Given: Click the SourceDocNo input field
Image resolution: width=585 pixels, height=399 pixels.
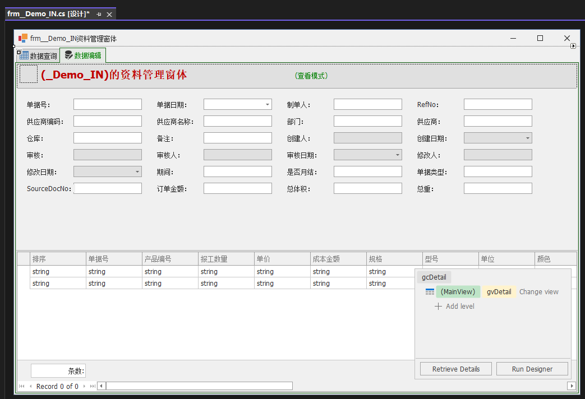Looking at the screenshot, I should tap(108, 188).
